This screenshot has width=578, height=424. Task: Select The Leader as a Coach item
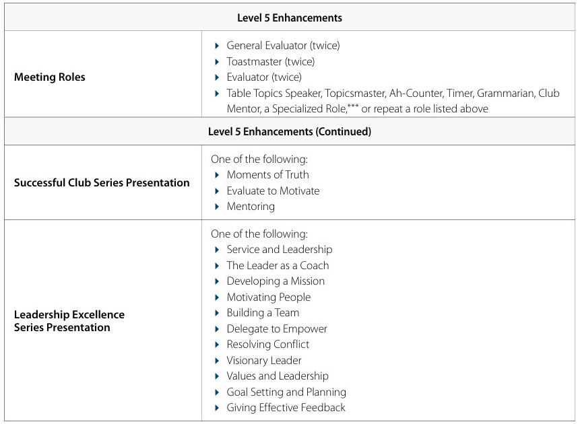[x=278, y=266]
